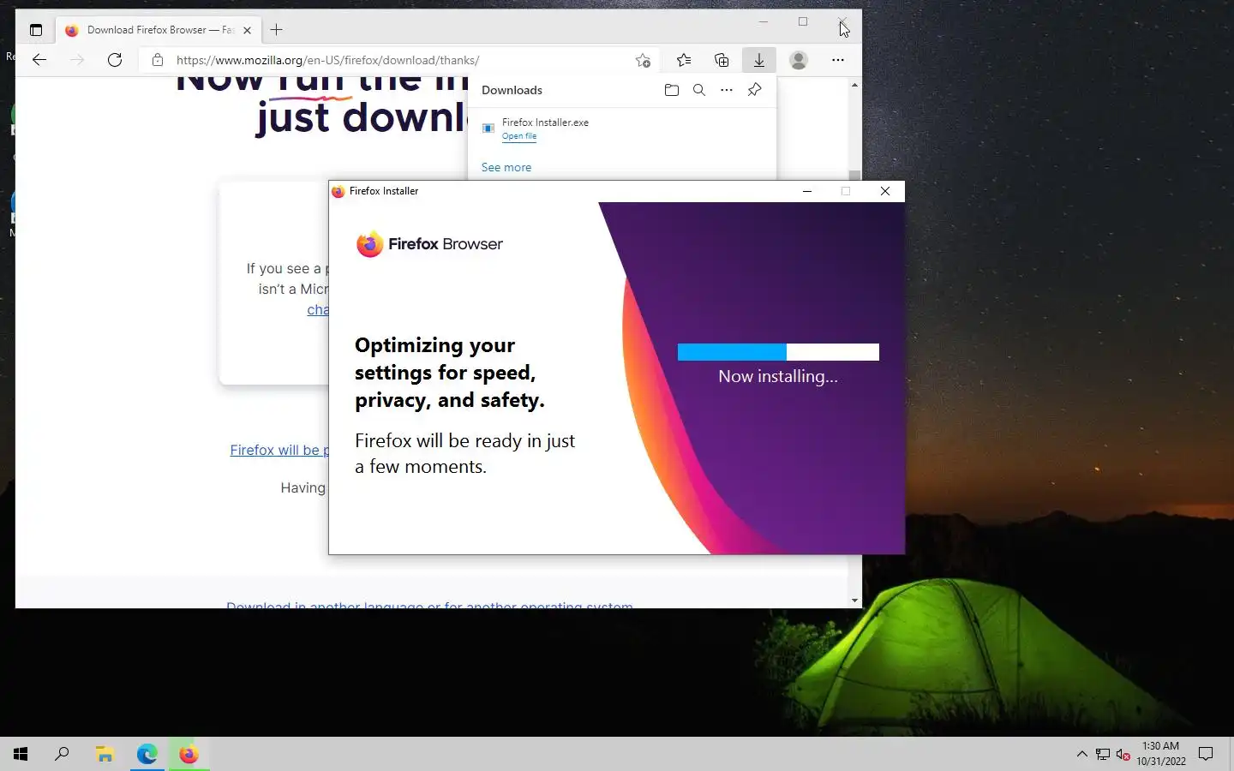The image size is (1234, 771).
Task: Add this page to favorites star icon
Action: point(643,60)
